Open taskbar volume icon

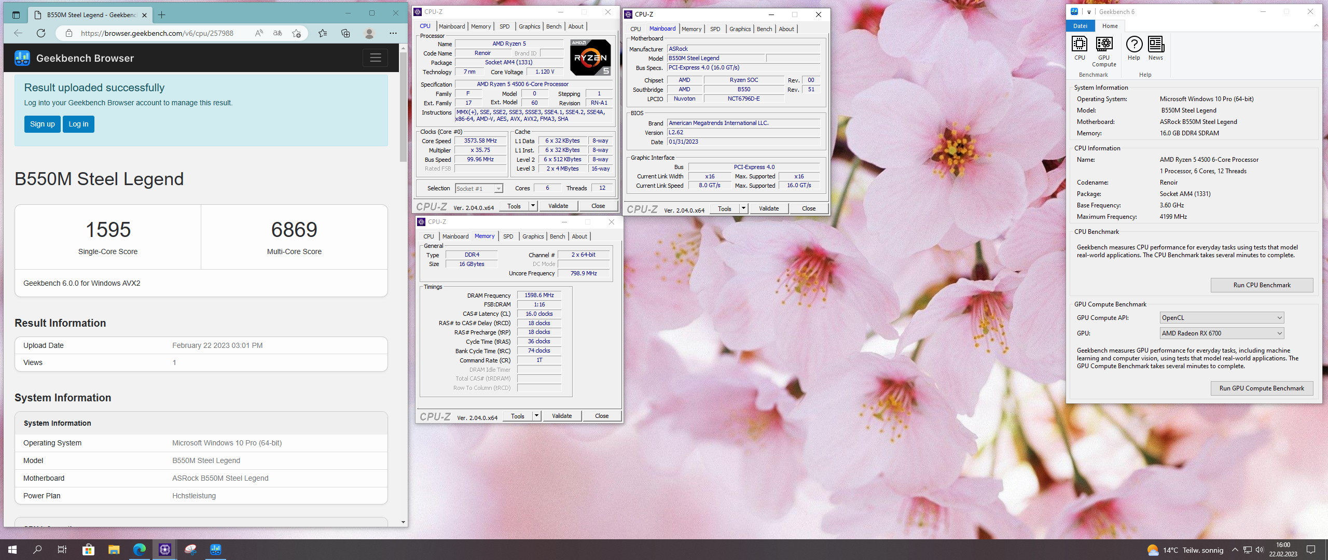1260,550
